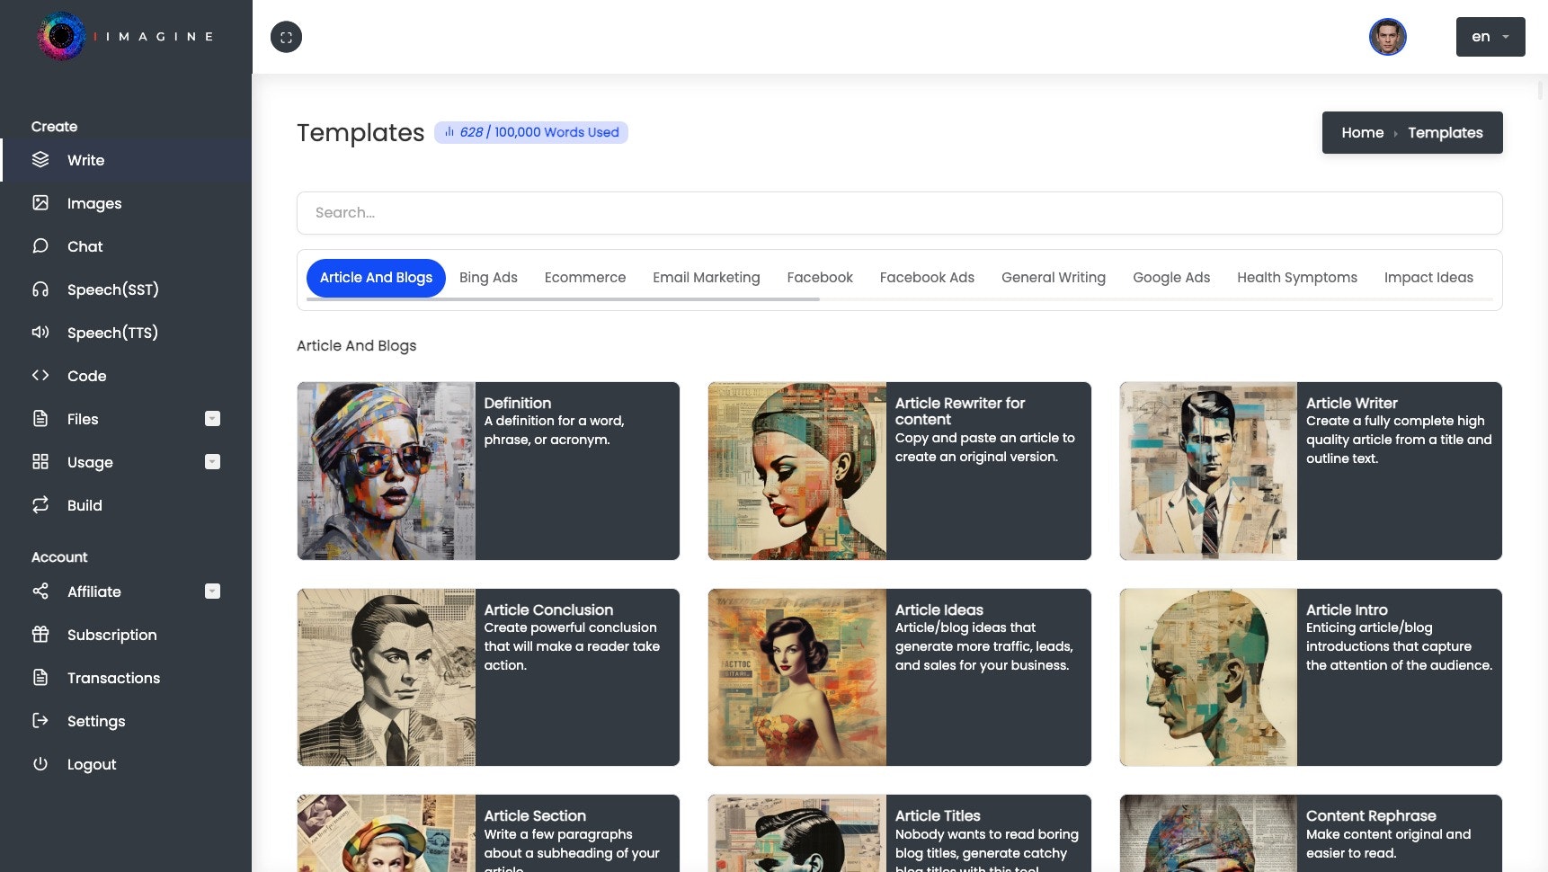Image resolution: width=1548 pixels, height=872 pixels.
Task: Click Templates in the breadcrumb
Action: coord(1445,133)
